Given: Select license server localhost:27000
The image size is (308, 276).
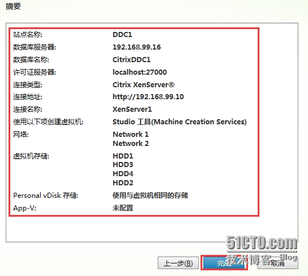Looking at the screenshot, I should [x=139, y=72].
